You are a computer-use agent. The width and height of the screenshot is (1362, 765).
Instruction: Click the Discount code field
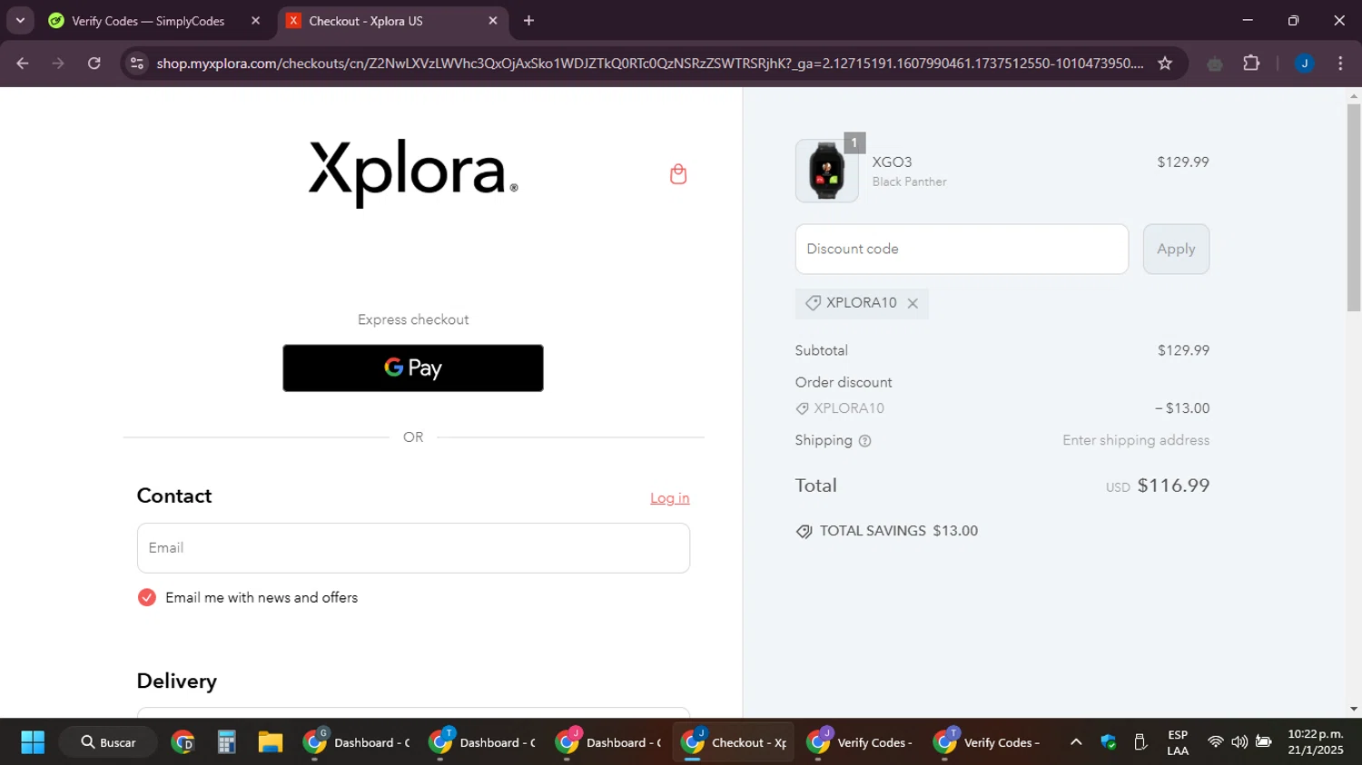tap(962, 249)
